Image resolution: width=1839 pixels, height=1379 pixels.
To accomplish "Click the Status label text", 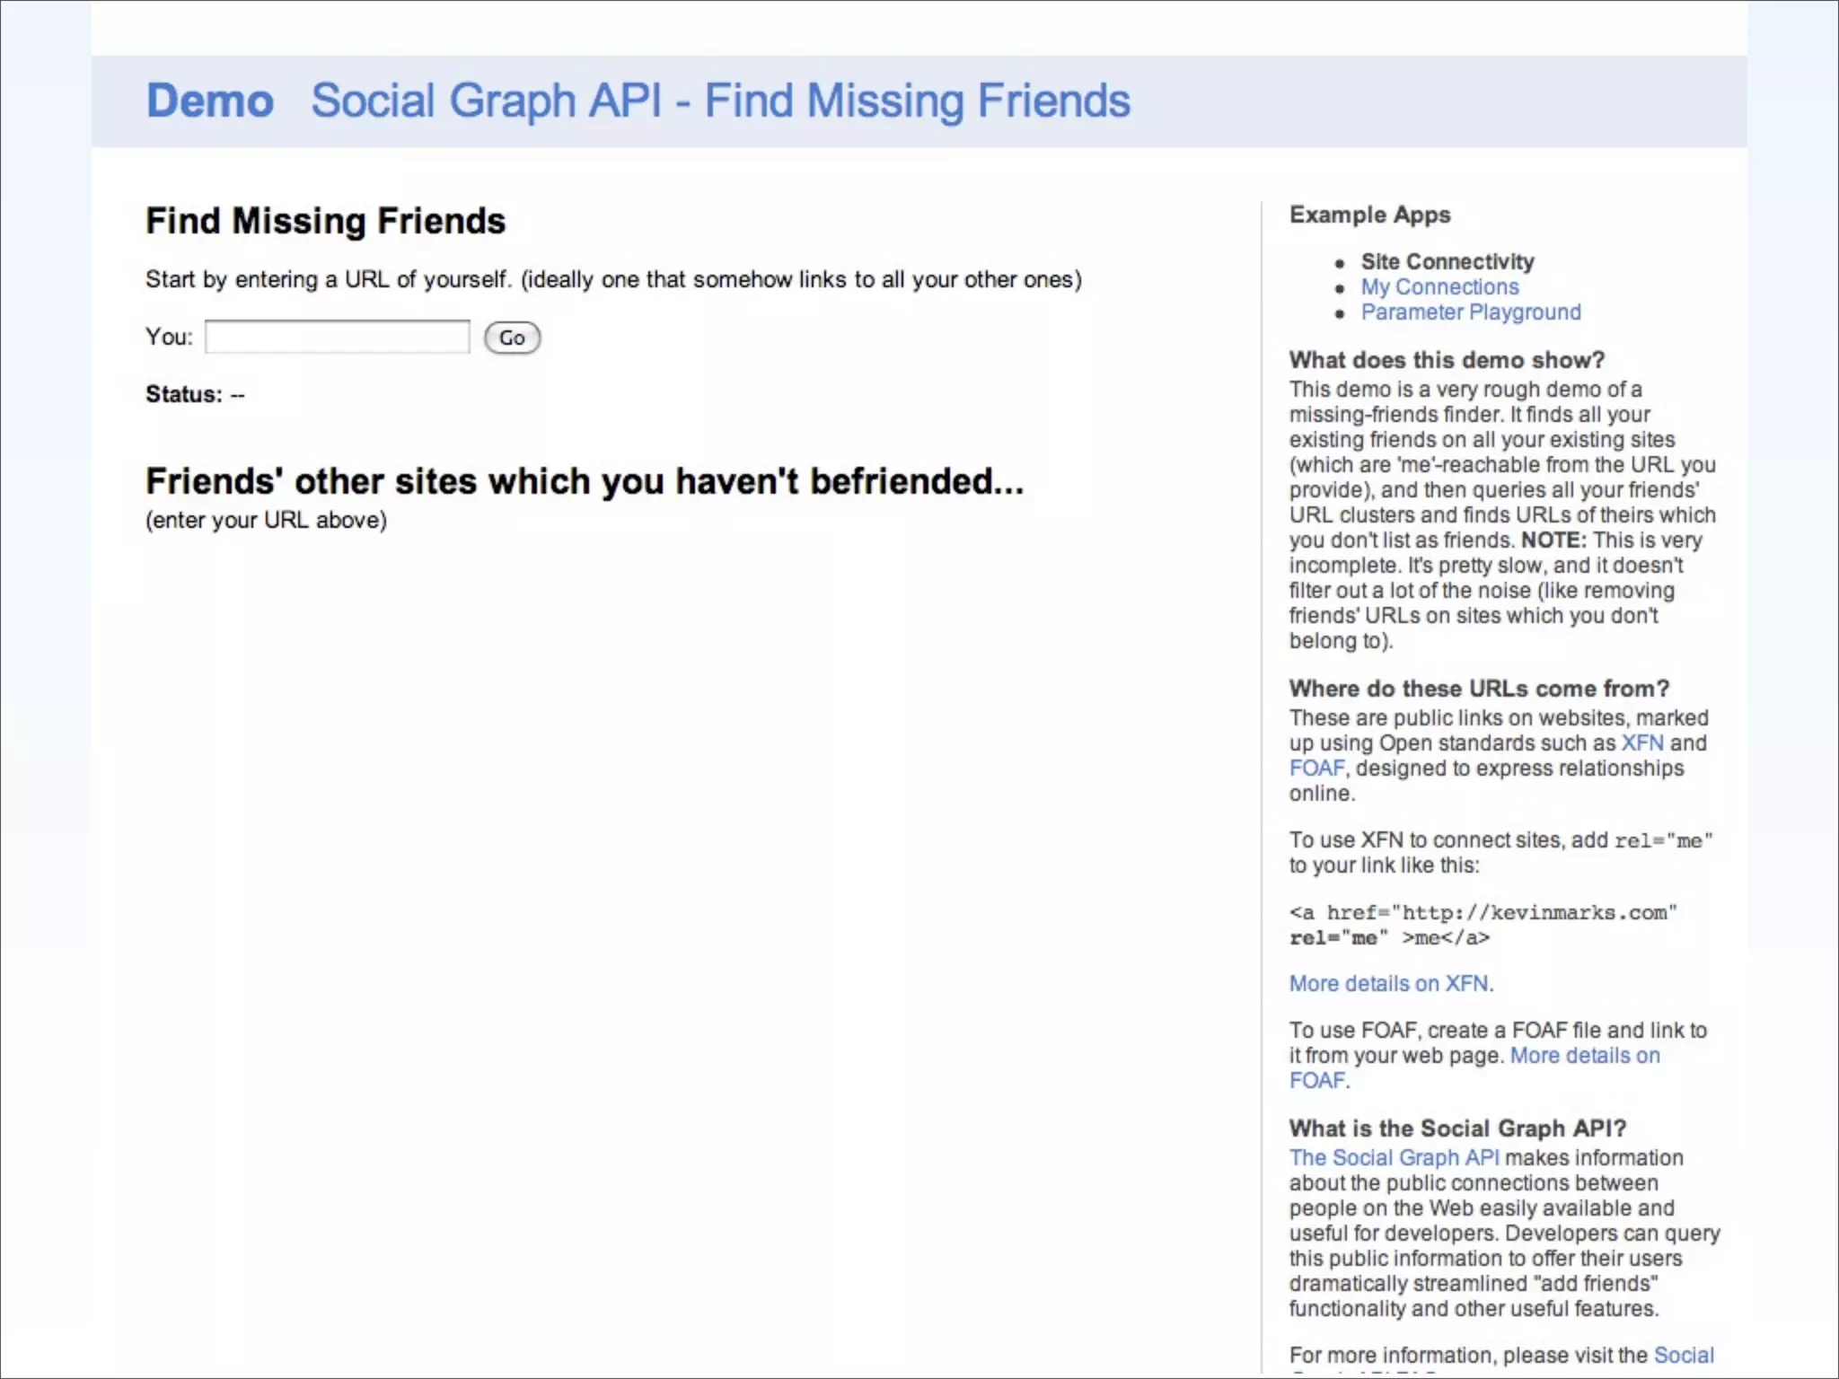I will point(183,394).
